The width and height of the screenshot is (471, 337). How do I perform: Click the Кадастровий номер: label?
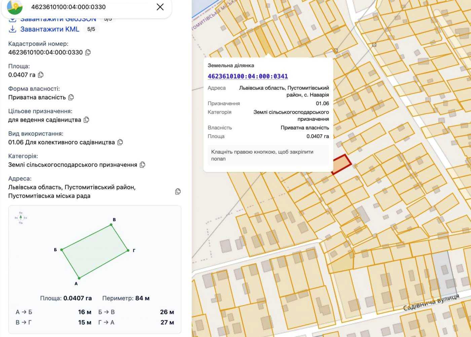tap(38, 44)
